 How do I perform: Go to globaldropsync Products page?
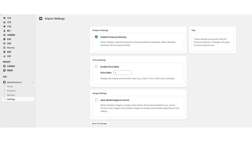pyautogui.click(x=11, y=91)
